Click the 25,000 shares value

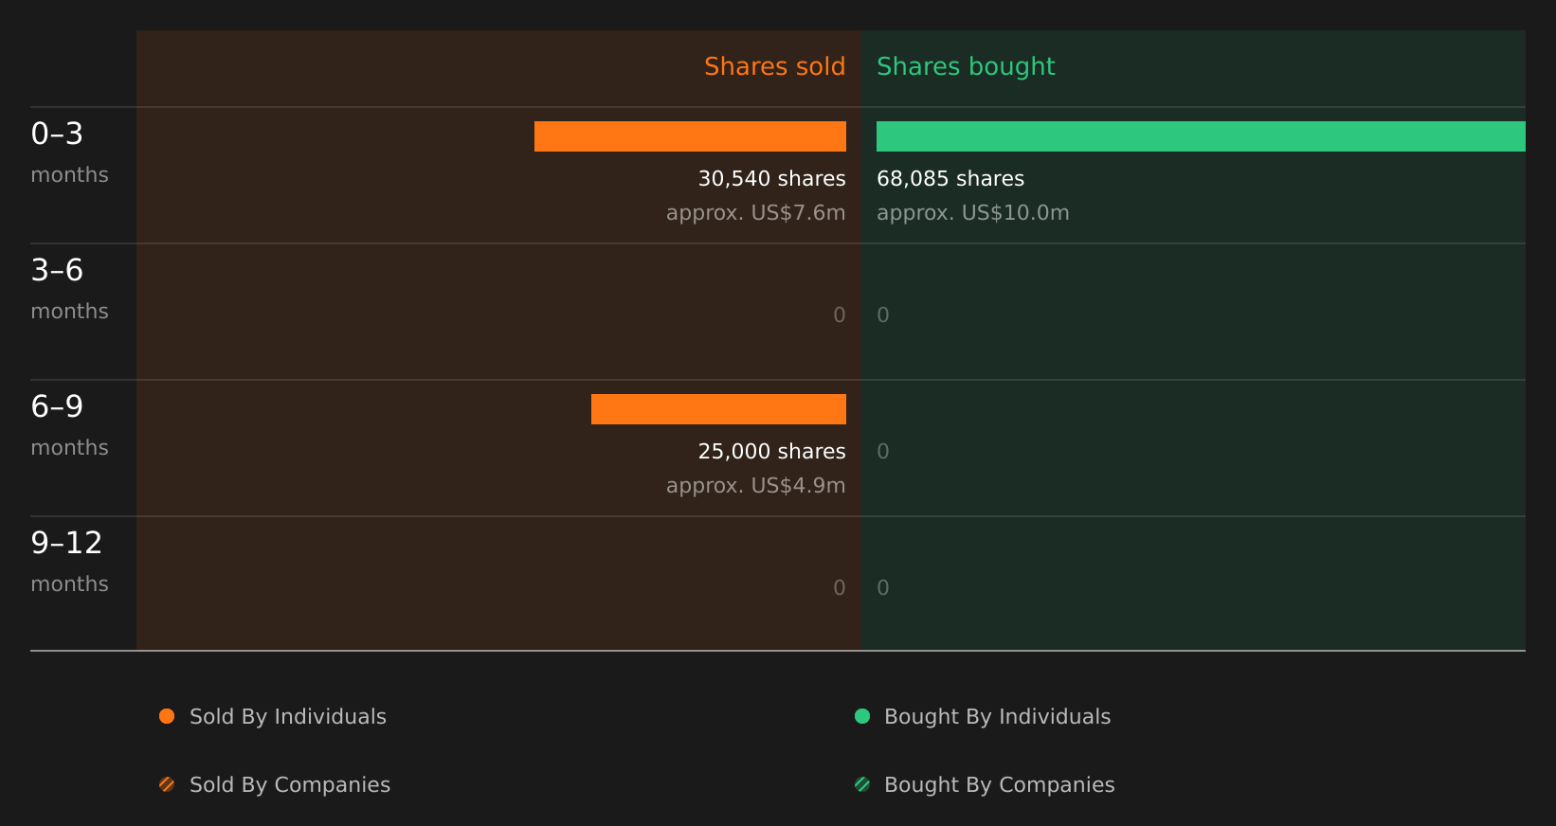point(771,452)
